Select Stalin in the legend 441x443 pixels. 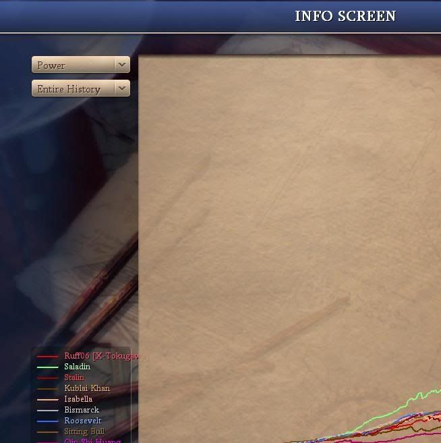point(74,377)
